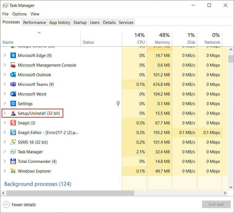Sort by the CPU column header

134,39
